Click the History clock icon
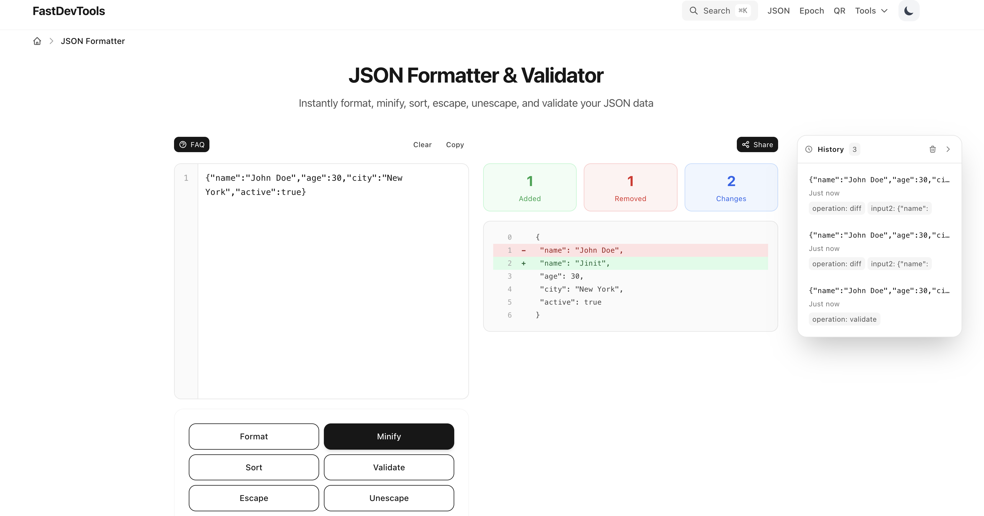 click(x=809, y=149)
